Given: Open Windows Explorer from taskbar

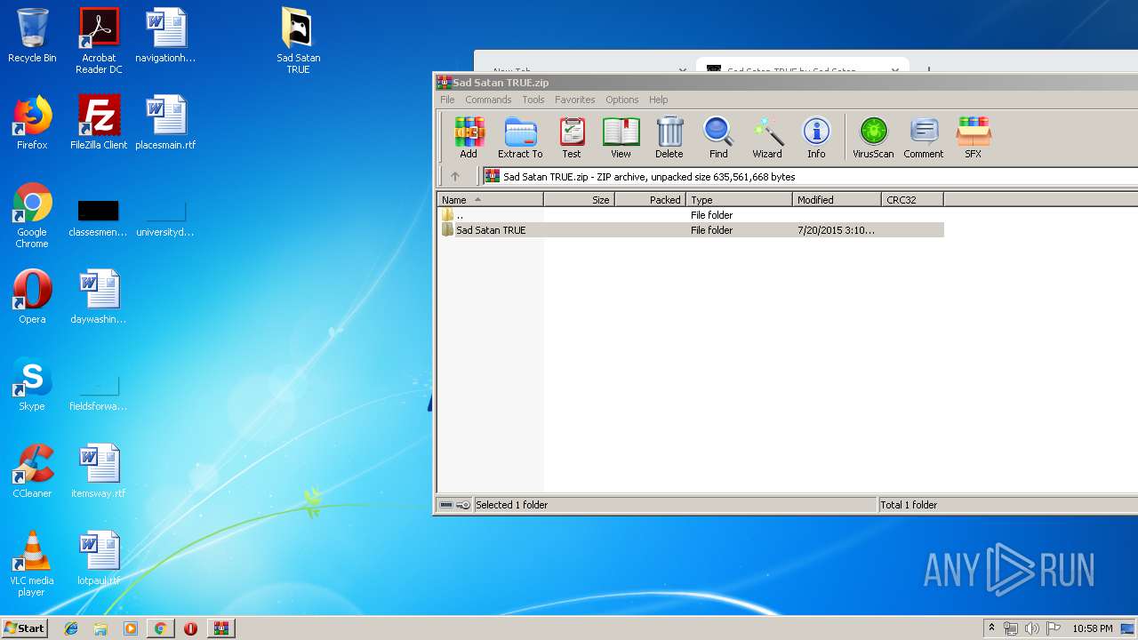Looking at the screenshot, I should pos(100,628).
